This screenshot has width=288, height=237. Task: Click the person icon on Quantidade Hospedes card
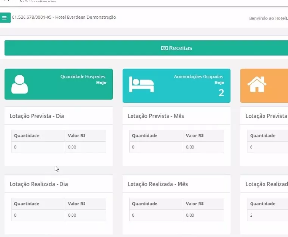20,84
